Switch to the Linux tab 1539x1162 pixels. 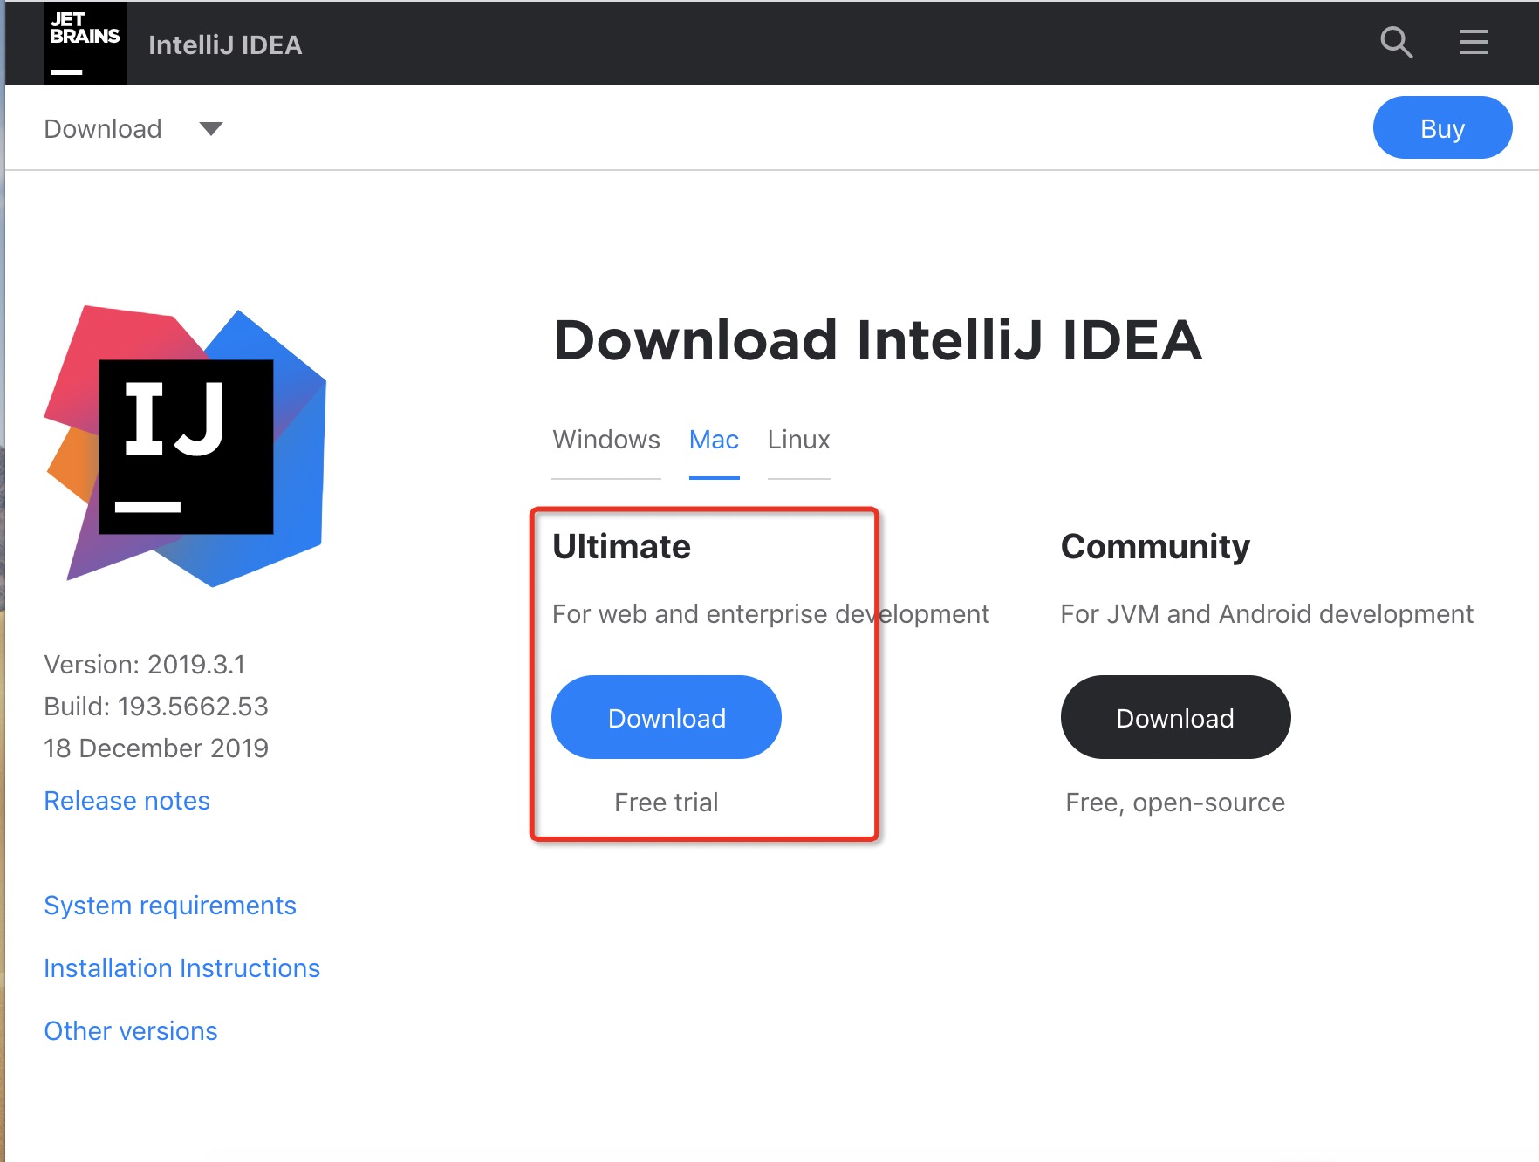(798, 440)
